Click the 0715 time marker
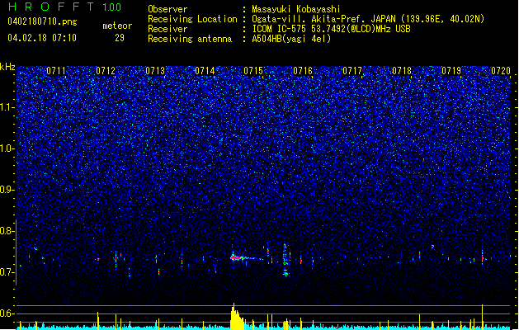The width and height of the screenshot is (519, 330). coord(253,71)
